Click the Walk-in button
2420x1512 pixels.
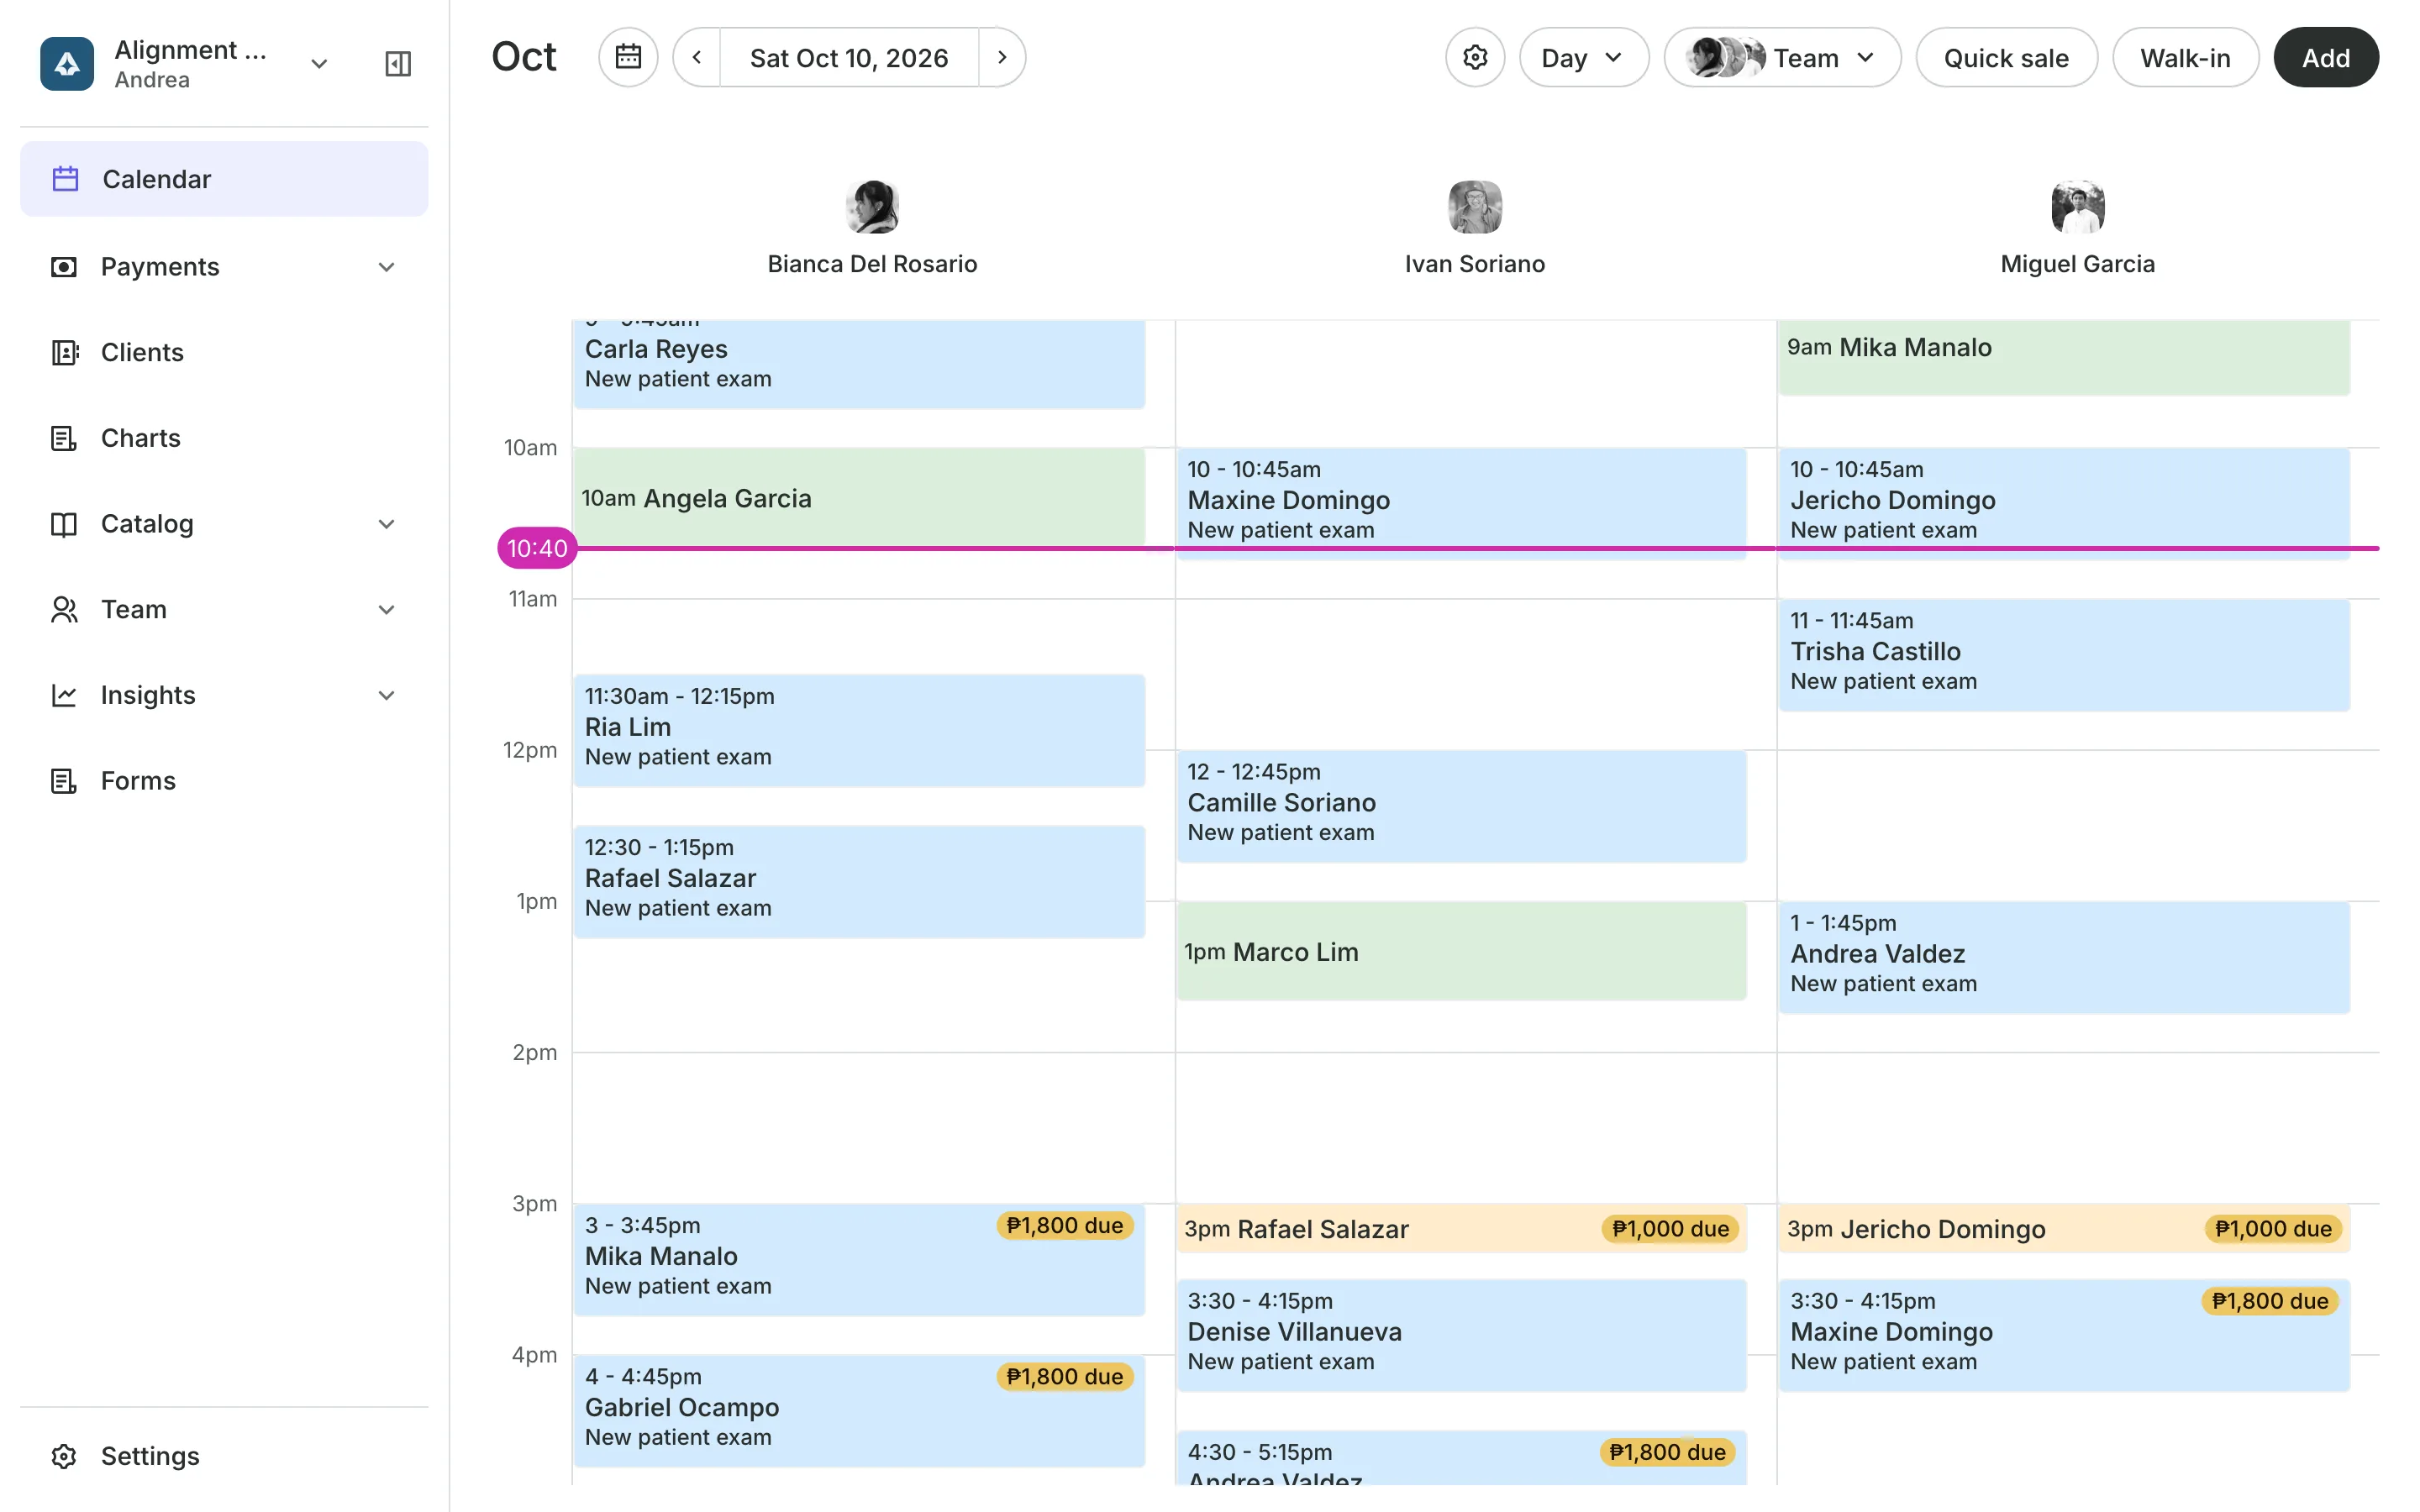[2185, 57]
